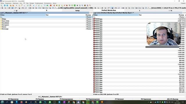
Task: Open the Файлы menu
Action: 2,3
